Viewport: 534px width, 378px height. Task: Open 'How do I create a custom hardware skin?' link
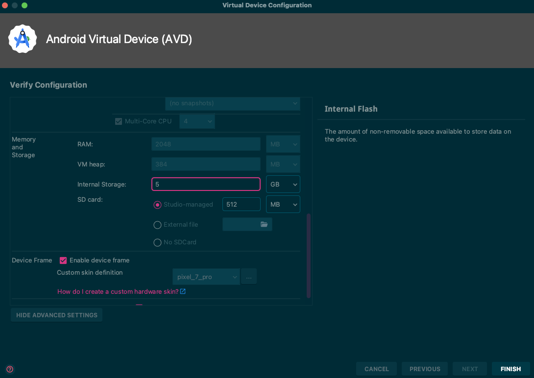(118, 292)
